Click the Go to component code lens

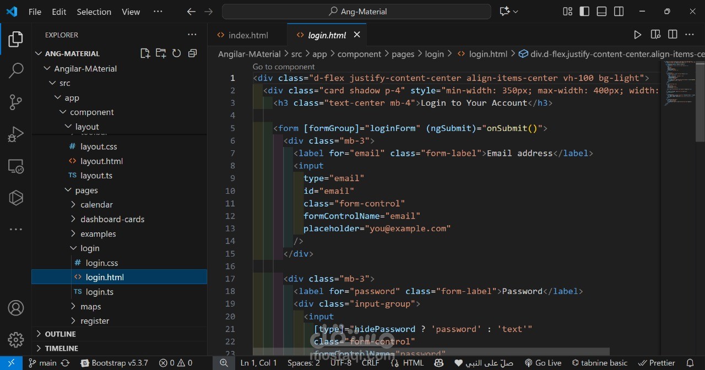284,67
